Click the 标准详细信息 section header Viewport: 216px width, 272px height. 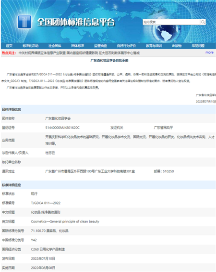click(12, 185)
